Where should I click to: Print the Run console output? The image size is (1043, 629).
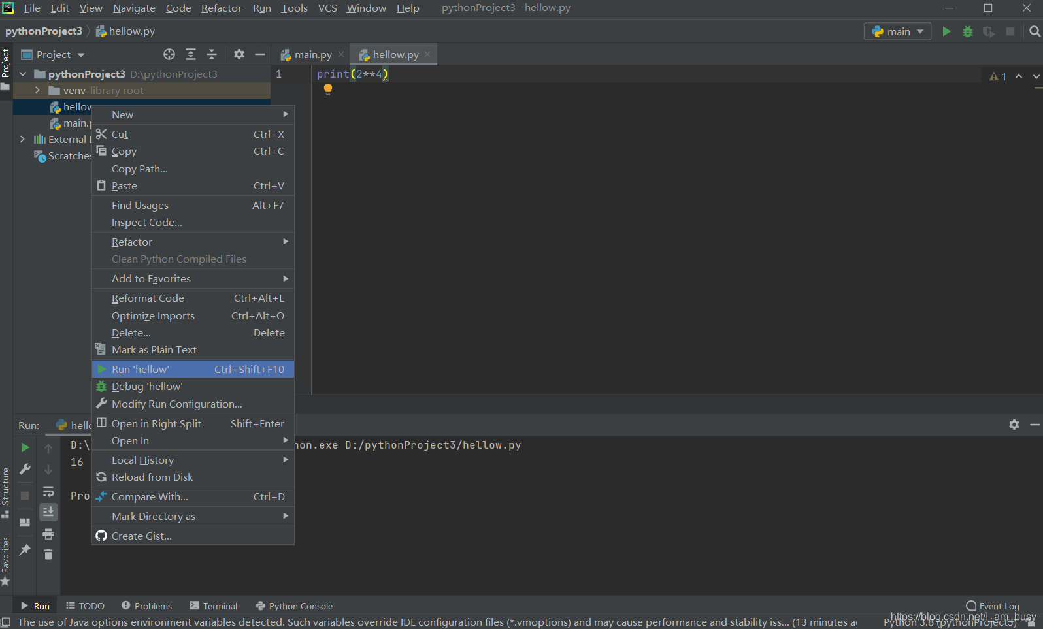point(48,534)
